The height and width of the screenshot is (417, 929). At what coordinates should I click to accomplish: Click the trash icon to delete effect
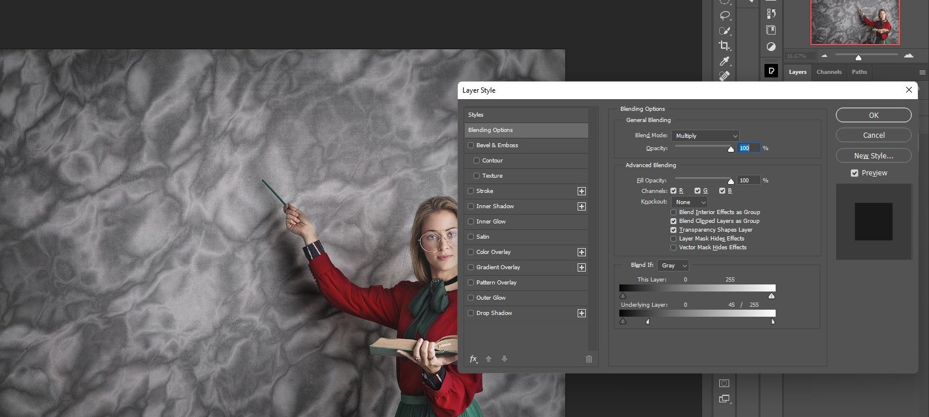tap(589, 359)
